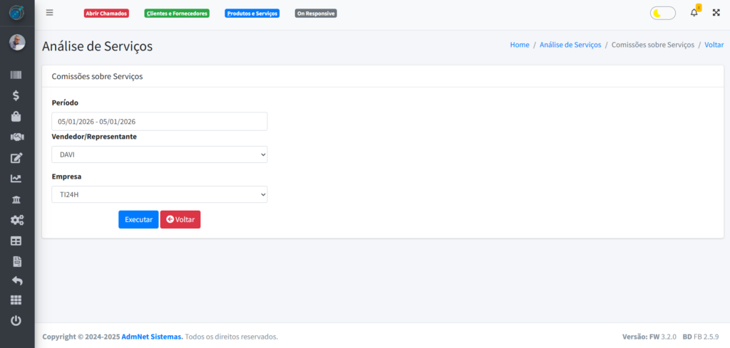Expand the Empresa dropdown showing TI24H
This screenshot has width=730, height=348.
(159, 194)
